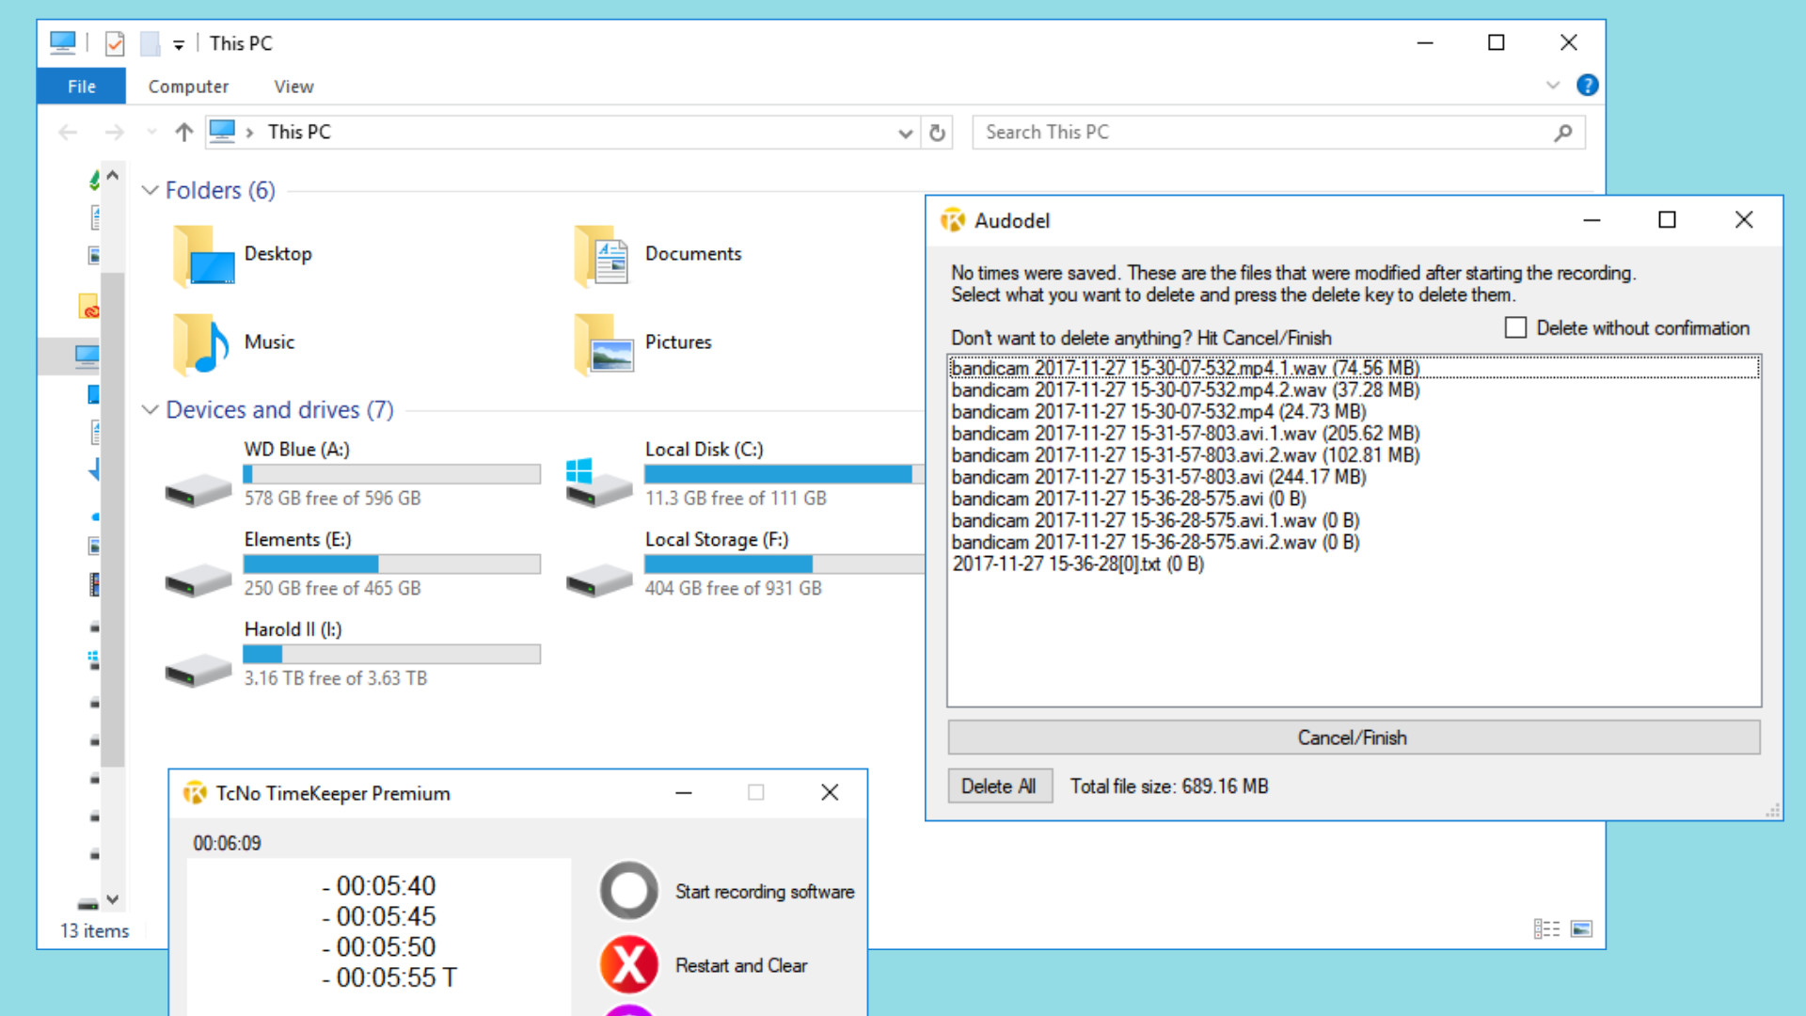
Task: Click the red Restart and Clear icon
Action: (627, 964)
